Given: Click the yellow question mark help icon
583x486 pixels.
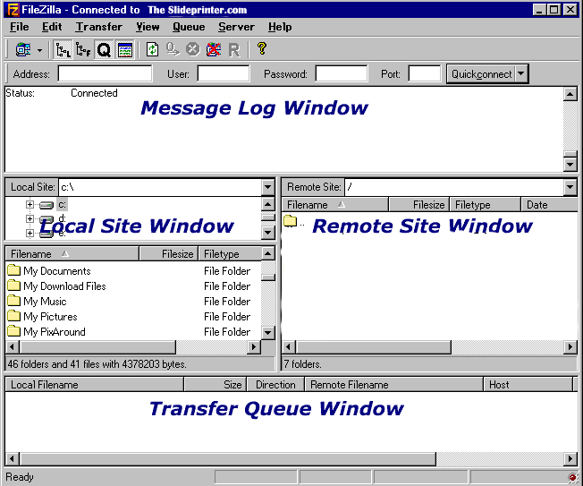Looking at the screenshot, I should [262, 48].
